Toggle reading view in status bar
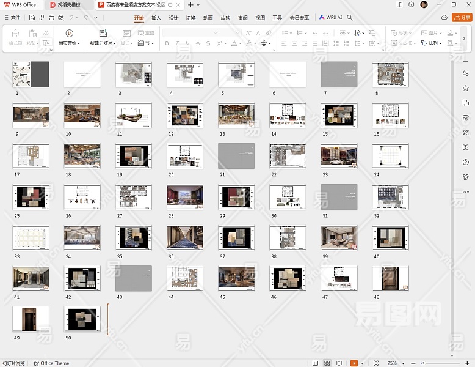Screen dimensions: 475x367 (339, 363)
